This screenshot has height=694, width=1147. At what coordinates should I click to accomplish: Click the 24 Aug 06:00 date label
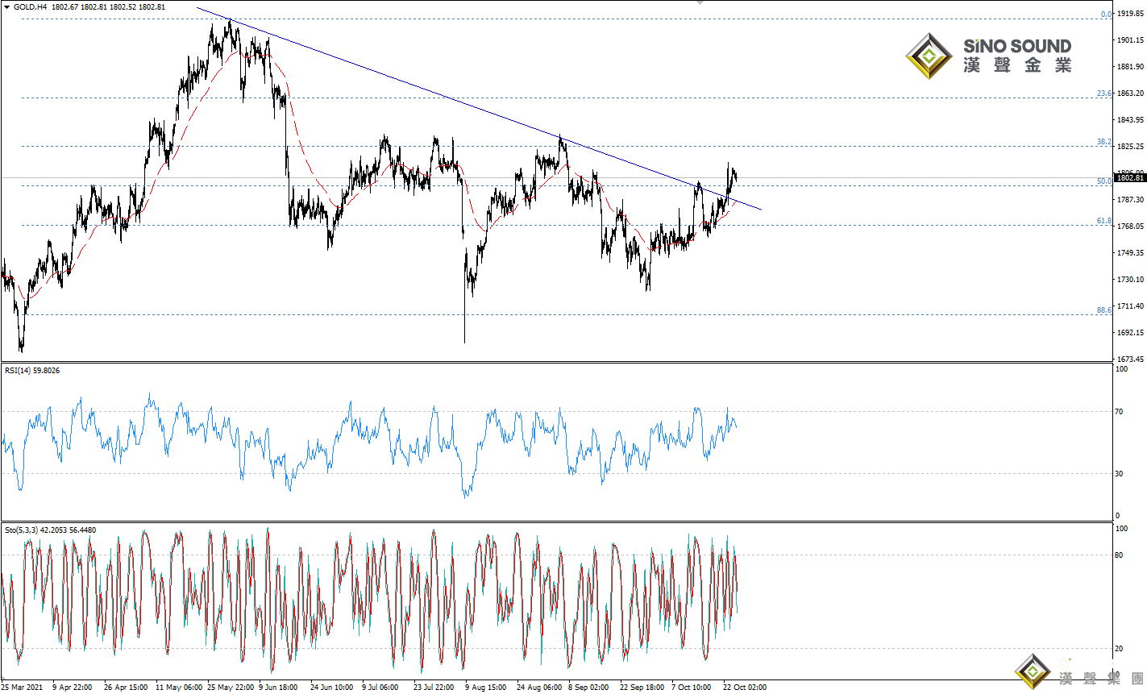tap(539, 688)
